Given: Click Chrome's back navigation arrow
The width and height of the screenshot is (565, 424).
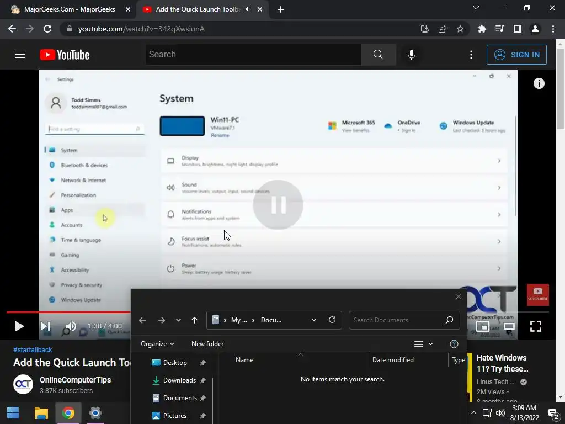Looking at the screenshot, I should click(12, 29).
